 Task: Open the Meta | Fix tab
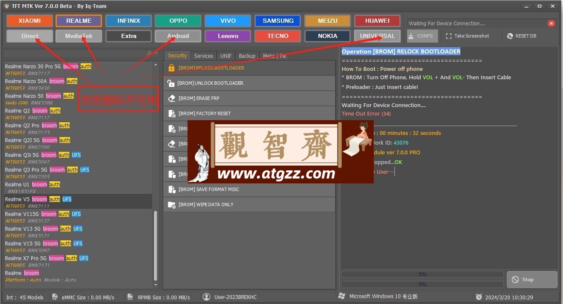(274, 56)
